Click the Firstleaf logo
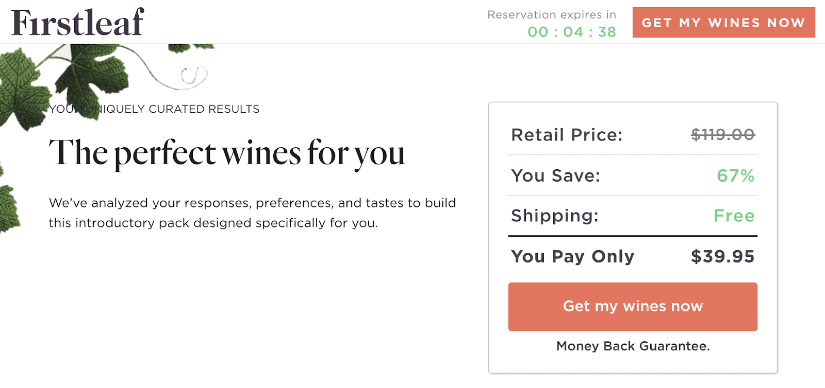The width and height of the screenshot is (825, 388). click(77, 23)
